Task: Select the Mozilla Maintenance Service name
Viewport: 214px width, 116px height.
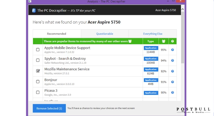Action: (x=67, y=69)
